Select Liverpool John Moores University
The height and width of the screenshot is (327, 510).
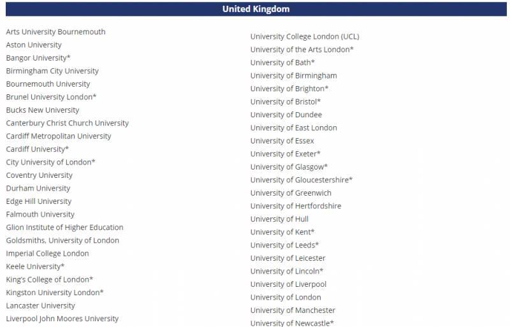click(x=62, y=318)
